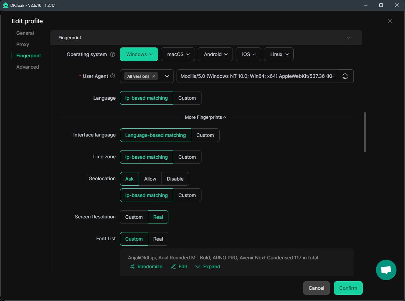Click the Cancel button

317,288
